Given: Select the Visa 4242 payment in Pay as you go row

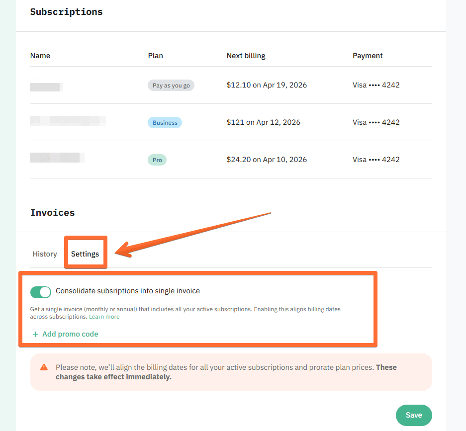Looking at the screenshot, I should point(376,85).
